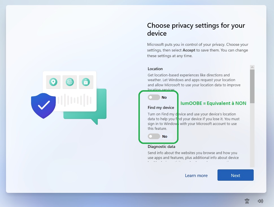Image resolution: width=274 pixels, height=207 pixels.
Task: Enable the Find my device switch
Action: (154, 136)
